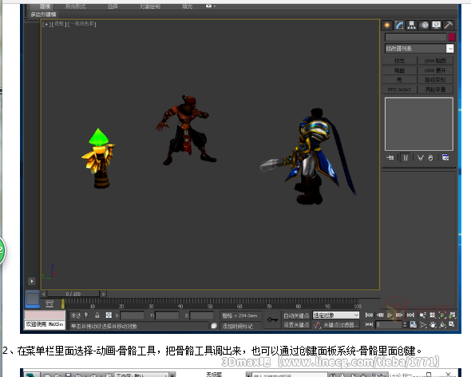This screenshot has width=471, height=377.
Task: Apply the 涡轮平滑 (TurboSmooth) modifier button
Action: [x=435, y=89]
